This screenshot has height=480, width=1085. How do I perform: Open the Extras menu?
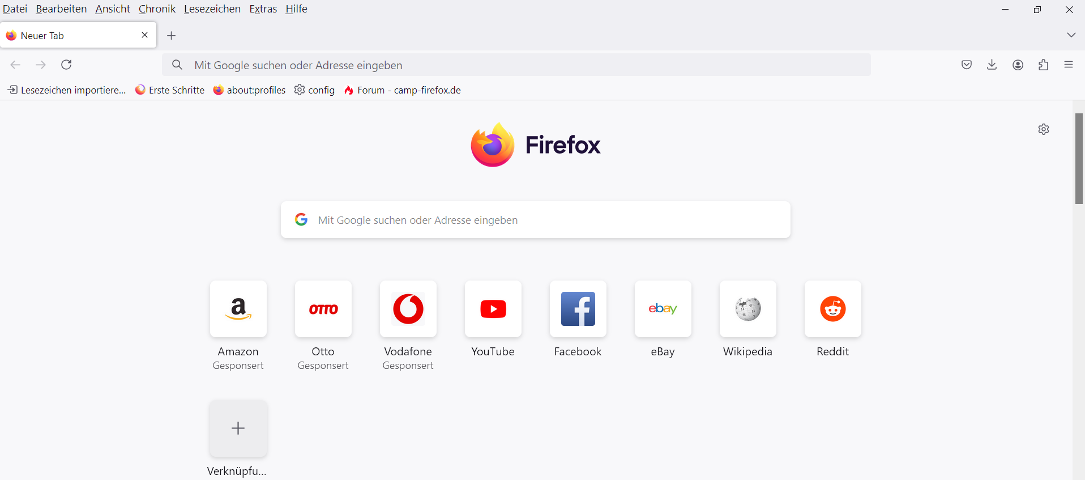click(x=263, y=9)
